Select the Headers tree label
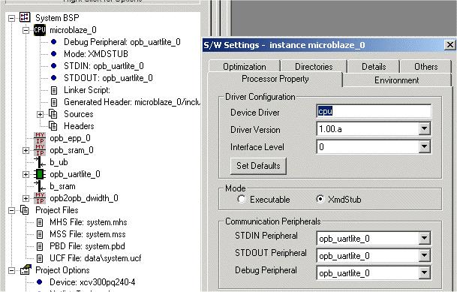 [79, 126]
